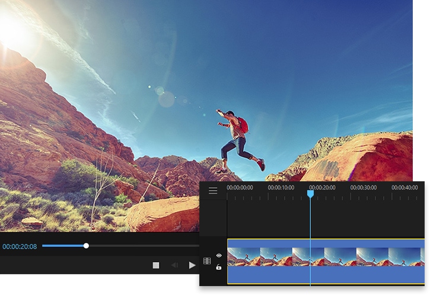
Task: Click the 00:00:20:08 timecode display
Action: click(x=20, y=246)
